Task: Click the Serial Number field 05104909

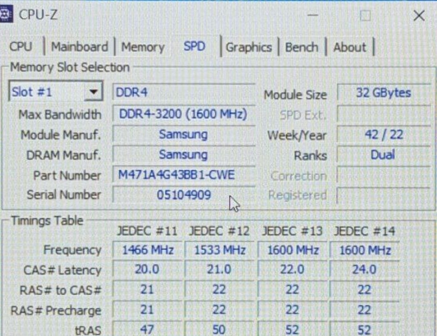Action: (x=183, y=195)
